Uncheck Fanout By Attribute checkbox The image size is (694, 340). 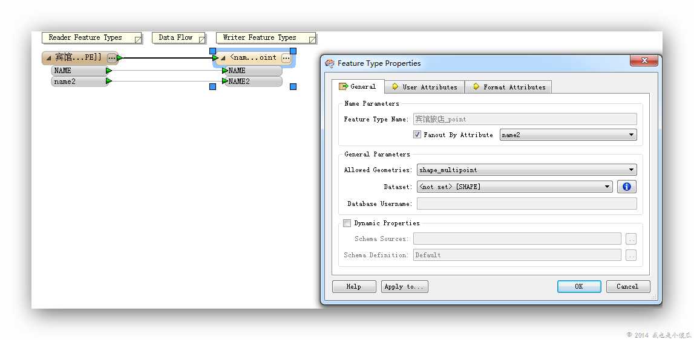417,135
